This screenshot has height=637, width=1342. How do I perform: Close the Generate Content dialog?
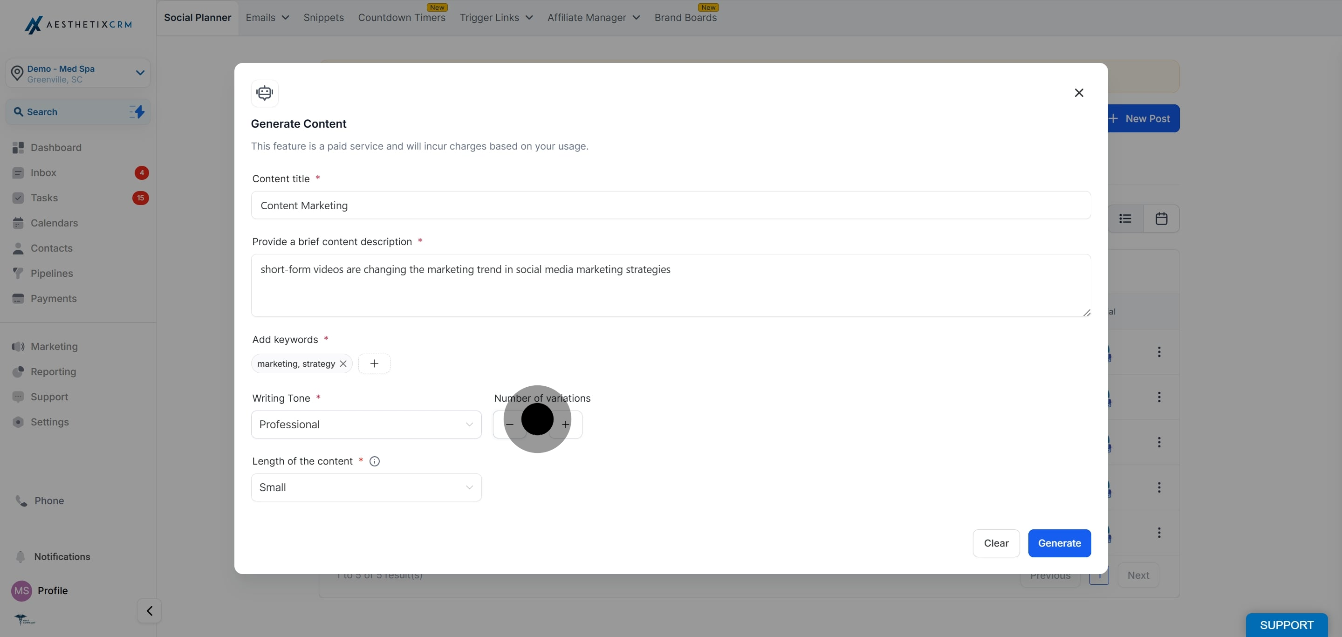pyautogui.click(x=1079, y=93)
